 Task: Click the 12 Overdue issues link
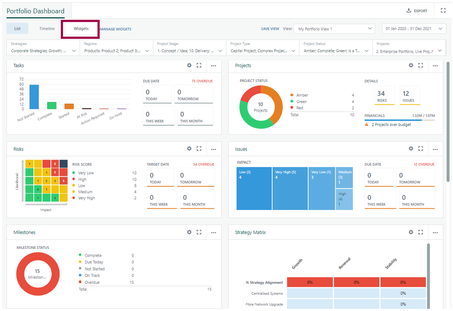coord(424,164)
